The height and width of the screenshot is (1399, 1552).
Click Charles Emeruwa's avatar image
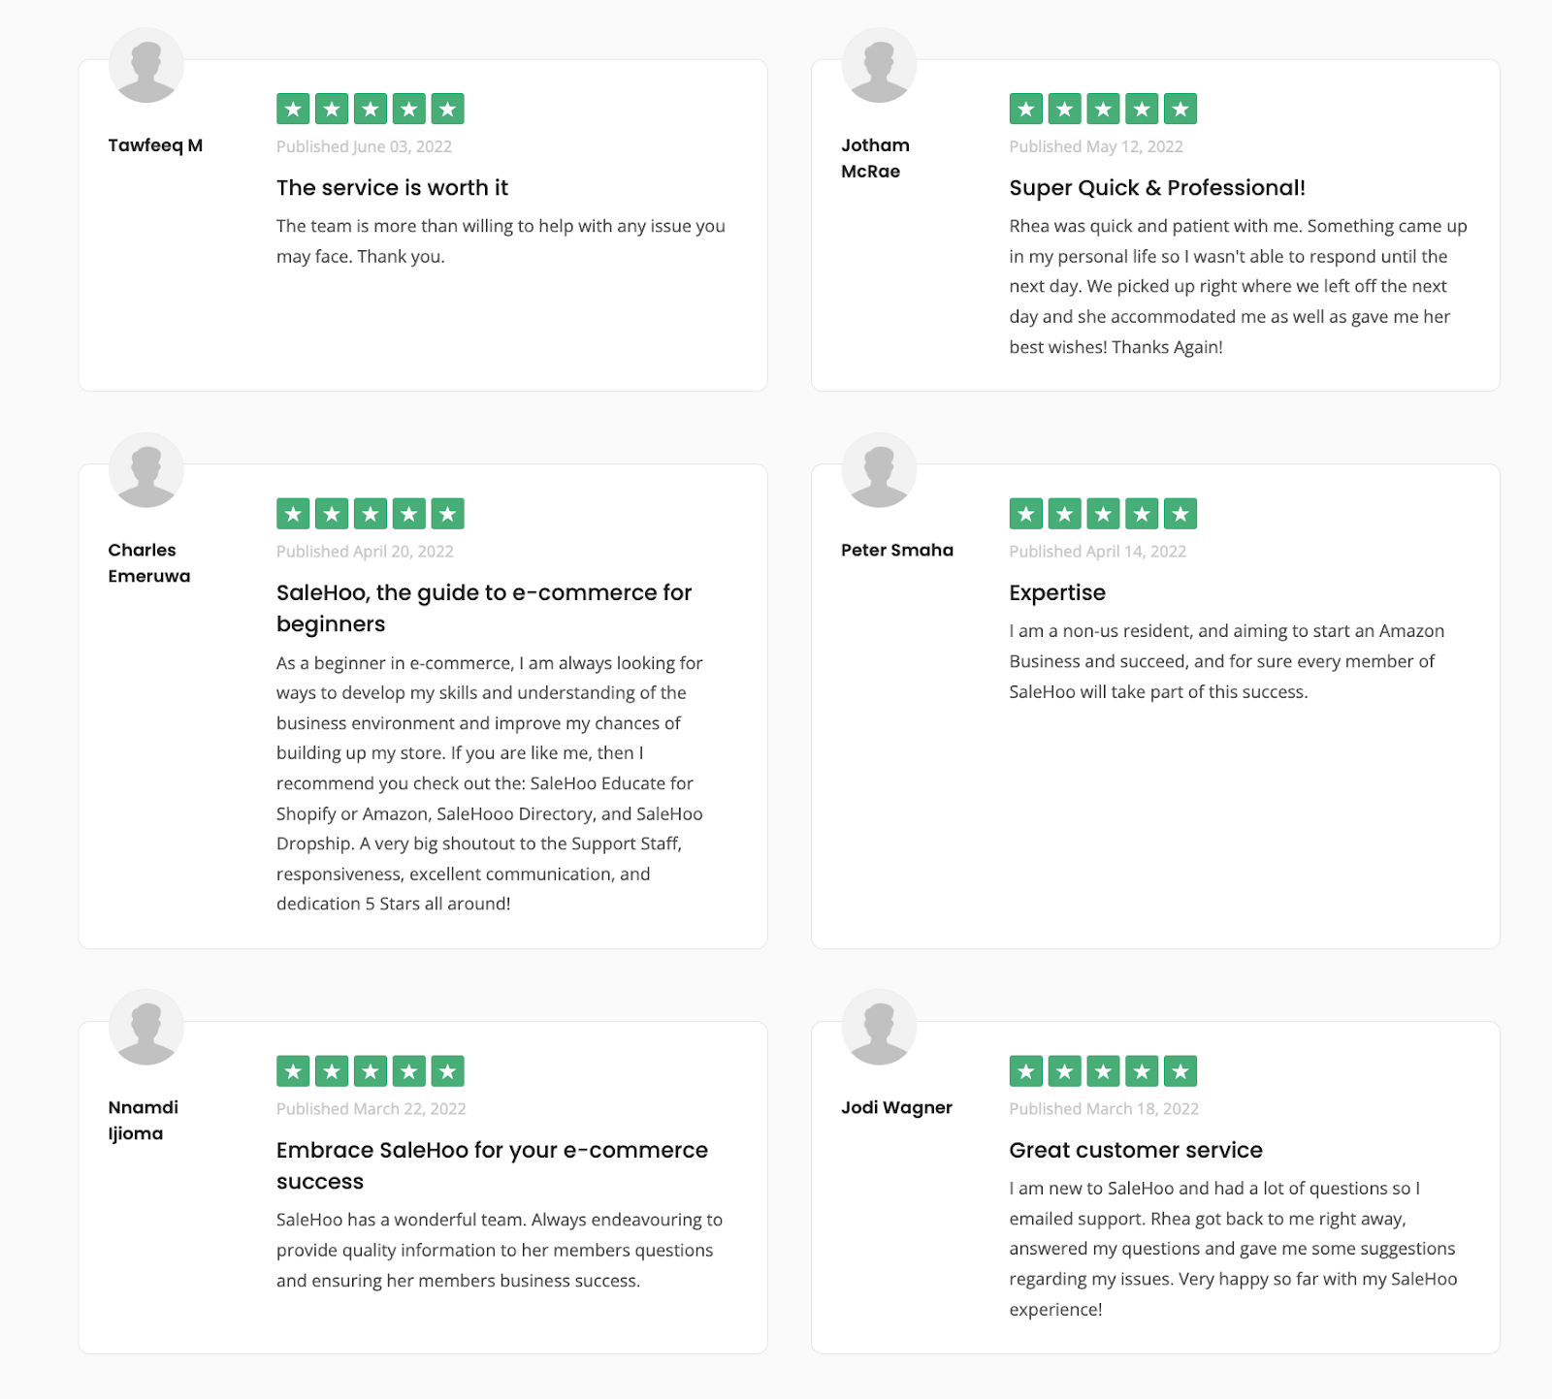pos(146,470)
